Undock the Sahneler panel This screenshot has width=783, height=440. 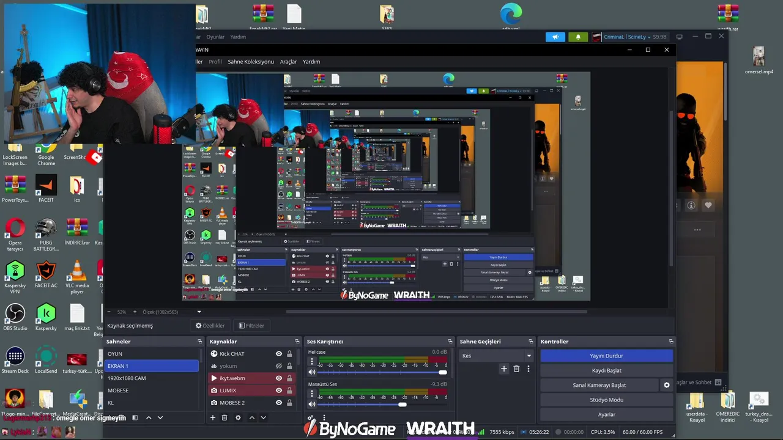click(199, 342)
